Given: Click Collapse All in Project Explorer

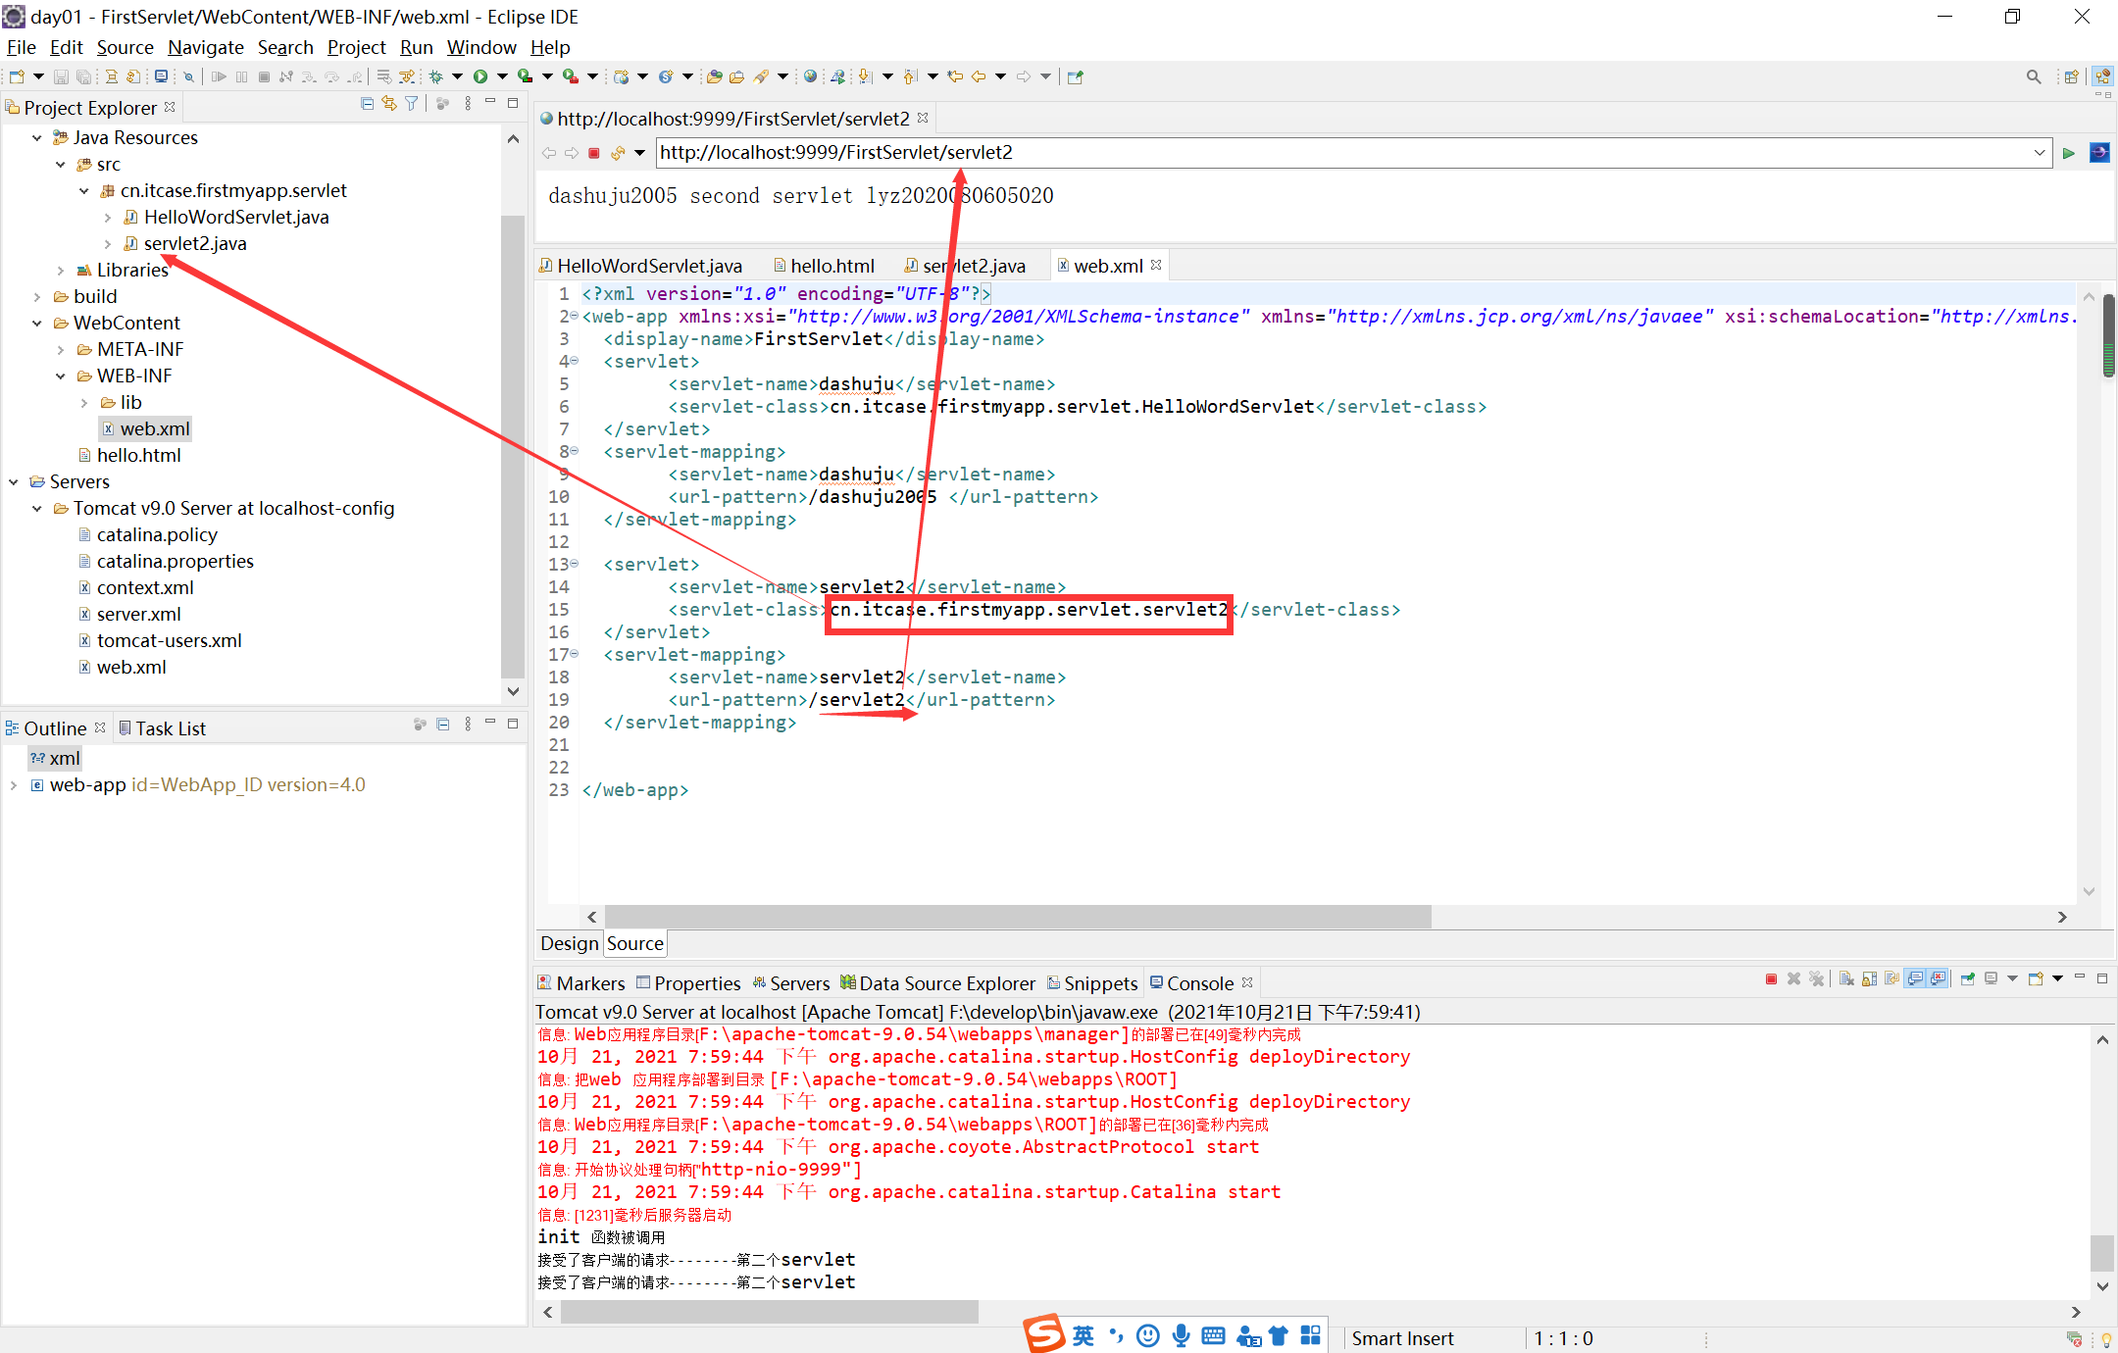Looking at the screenshot, I should pos(367,104).
